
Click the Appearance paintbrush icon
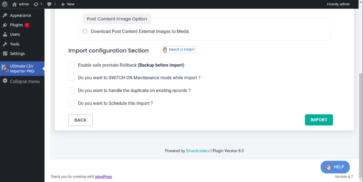[5, 16]
